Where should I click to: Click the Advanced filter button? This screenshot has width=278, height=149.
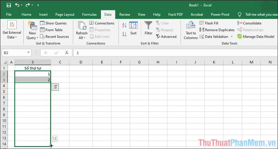point(166,36)
